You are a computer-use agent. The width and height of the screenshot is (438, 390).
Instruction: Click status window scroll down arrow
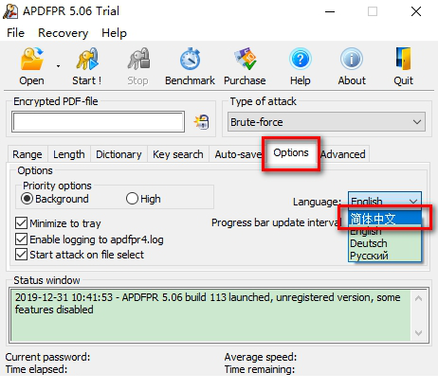[419, 333]
